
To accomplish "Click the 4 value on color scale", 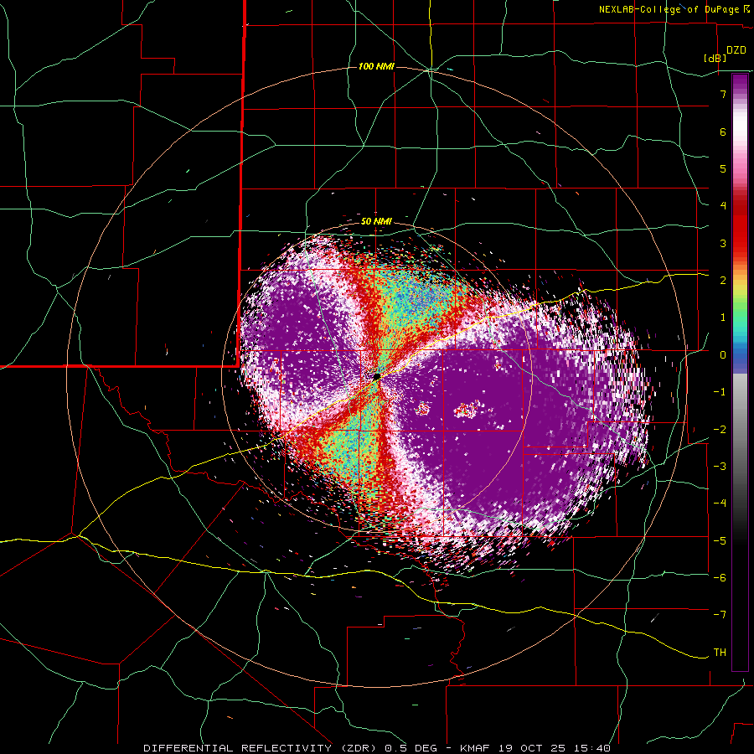I will point(723,206).
